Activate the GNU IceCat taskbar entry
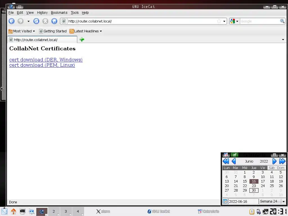 tap(159, 211)
